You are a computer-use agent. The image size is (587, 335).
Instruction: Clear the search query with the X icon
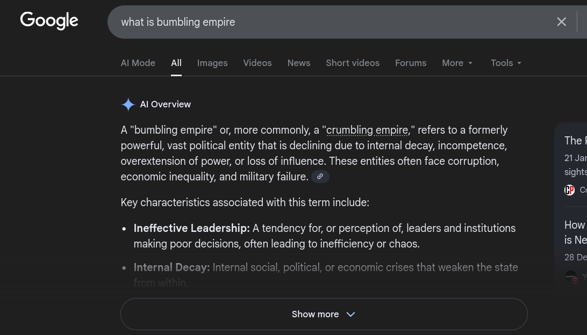click(561, 22)
